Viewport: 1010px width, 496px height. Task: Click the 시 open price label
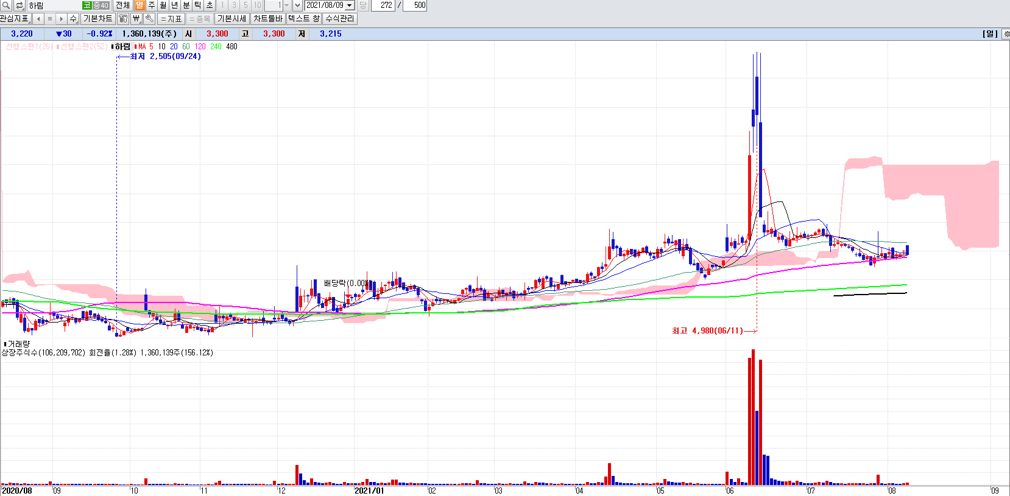coord(188,34)
